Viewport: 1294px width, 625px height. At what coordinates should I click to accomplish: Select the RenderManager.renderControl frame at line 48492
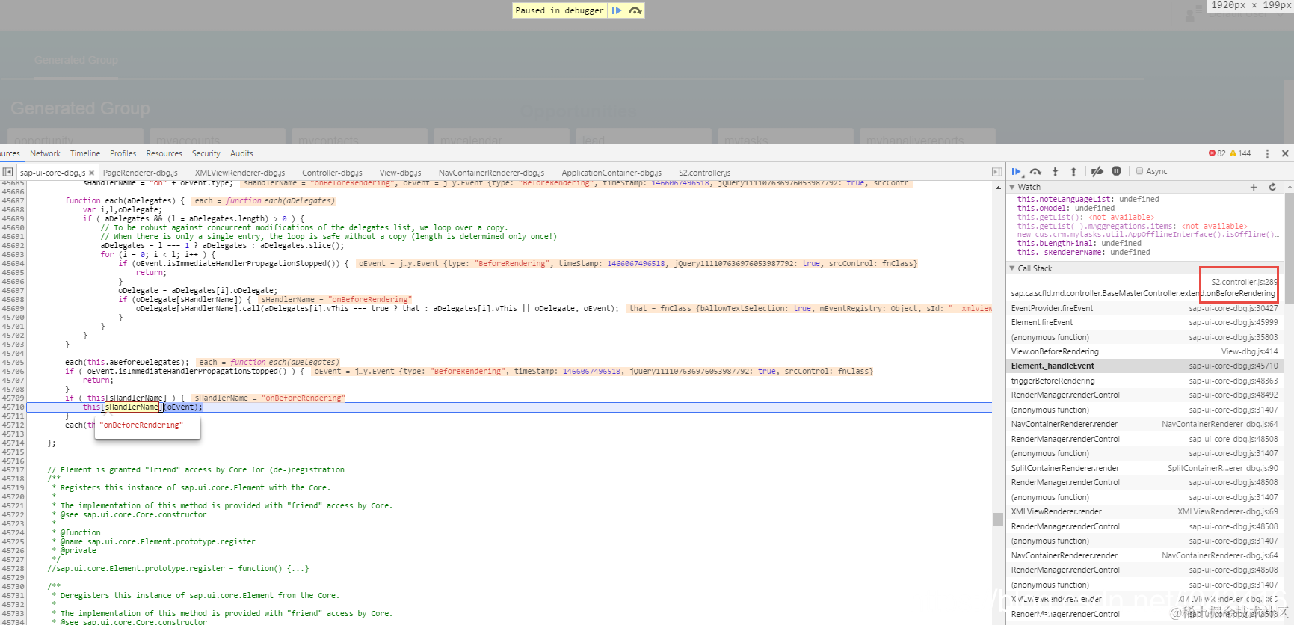(1144, 395)
